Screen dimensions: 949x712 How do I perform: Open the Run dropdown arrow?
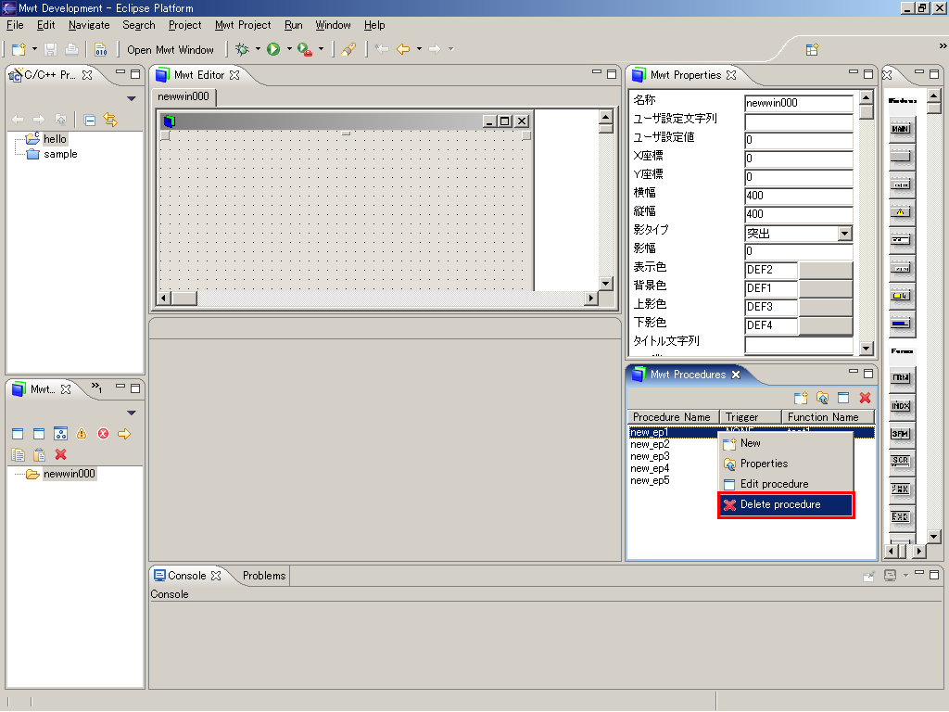[289, 49]
